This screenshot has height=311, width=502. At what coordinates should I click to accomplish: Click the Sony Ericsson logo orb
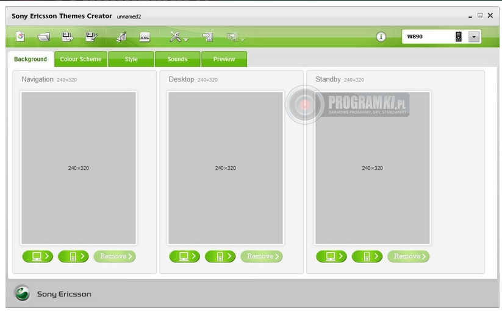pos(23,293)
